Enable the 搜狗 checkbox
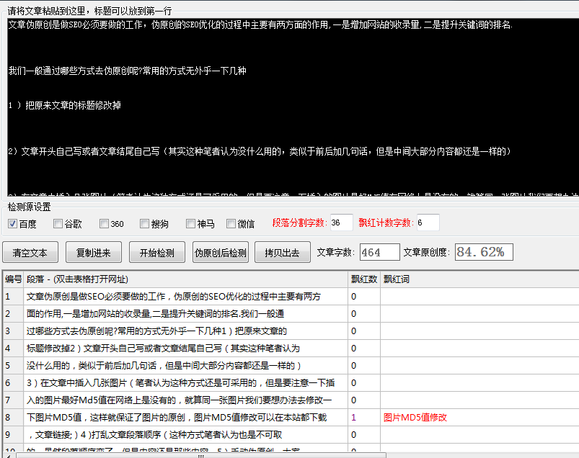The height and width of the screenshot is (458, 579). [145, 224]
